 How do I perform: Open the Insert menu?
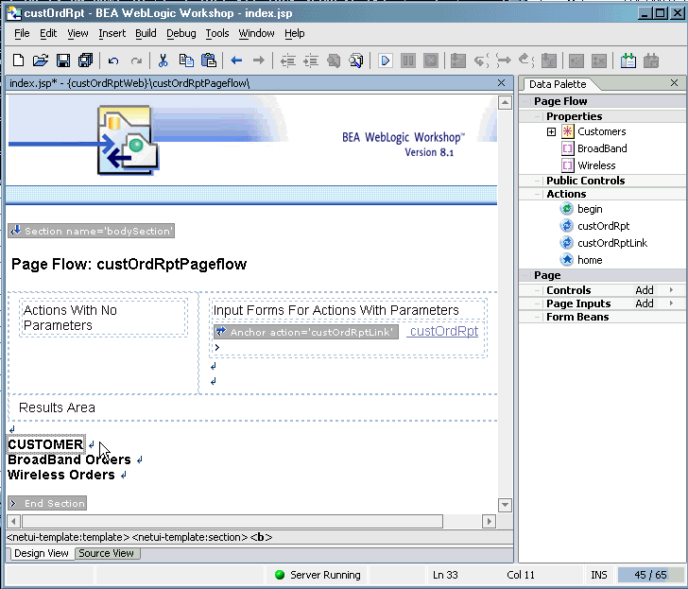[112, 33]
